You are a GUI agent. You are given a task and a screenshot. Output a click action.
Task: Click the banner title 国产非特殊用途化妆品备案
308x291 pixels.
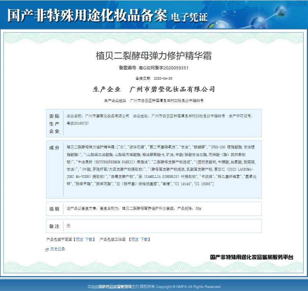tap(88, 15)
